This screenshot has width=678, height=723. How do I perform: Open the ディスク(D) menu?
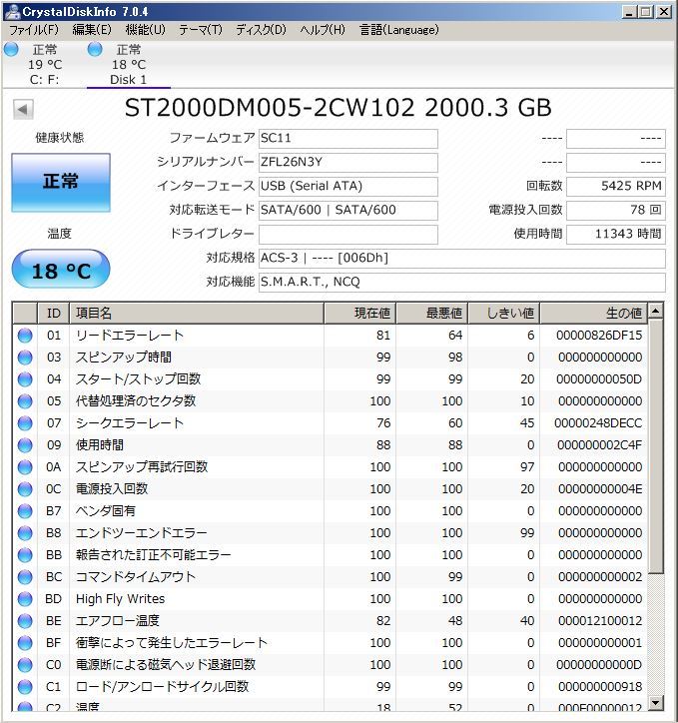point(261,30)
